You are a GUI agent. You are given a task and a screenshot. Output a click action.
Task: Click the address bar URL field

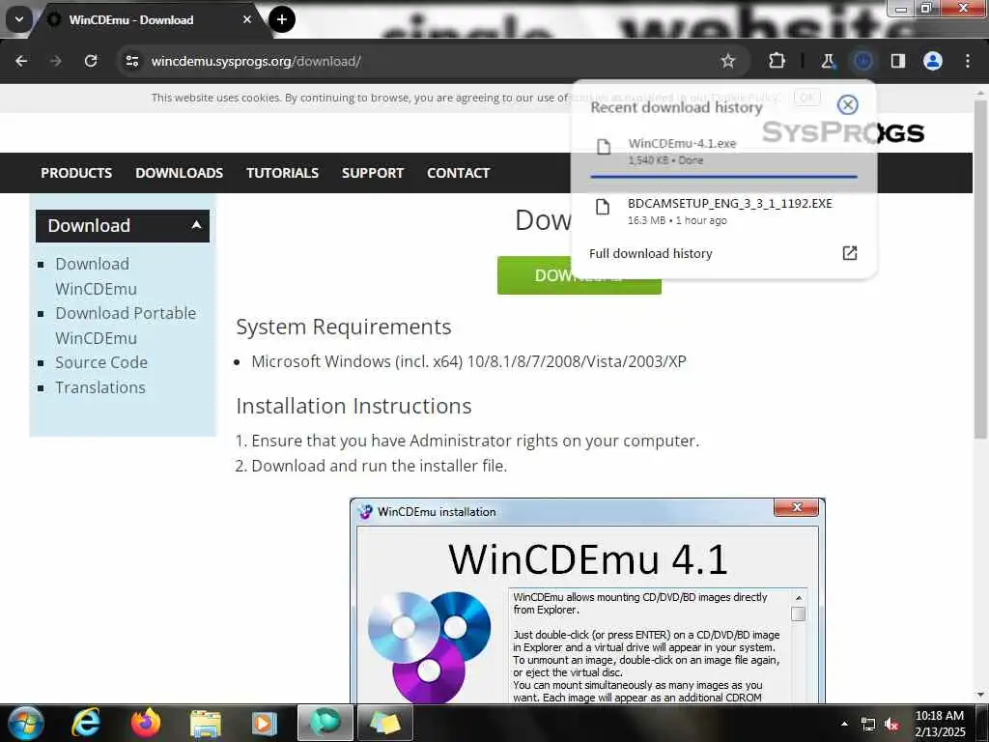(416, 61)
